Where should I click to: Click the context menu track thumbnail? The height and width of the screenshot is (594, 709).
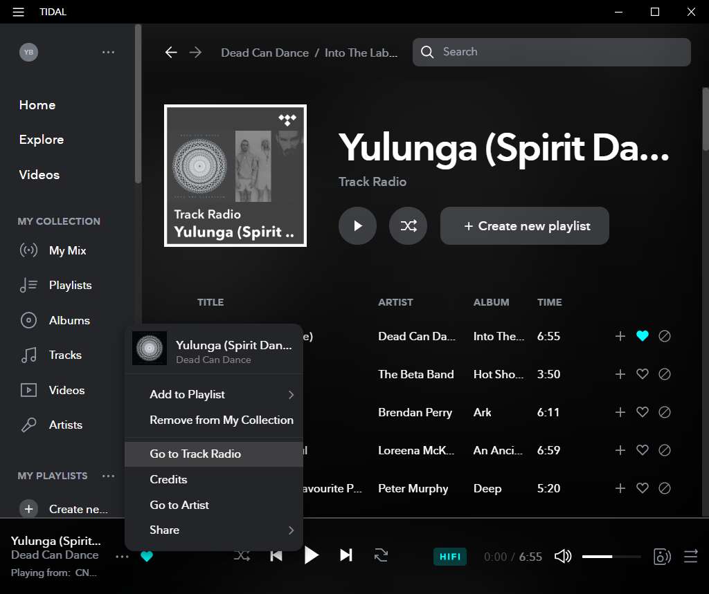tap(150, 349)
